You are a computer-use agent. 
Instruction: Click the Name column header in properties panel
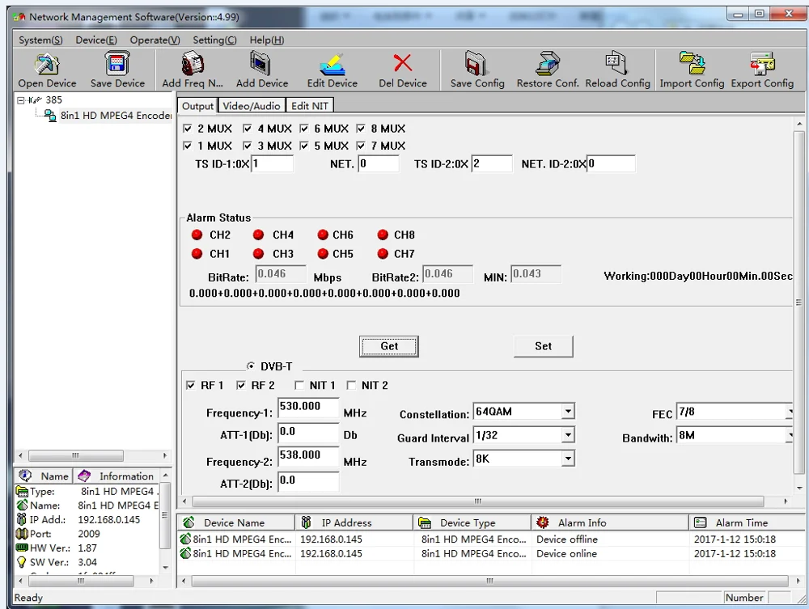44,476
